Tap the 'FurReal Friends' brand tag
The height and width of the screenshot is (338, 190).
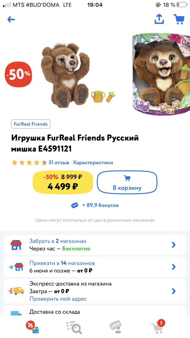click(x=31, y=124)
